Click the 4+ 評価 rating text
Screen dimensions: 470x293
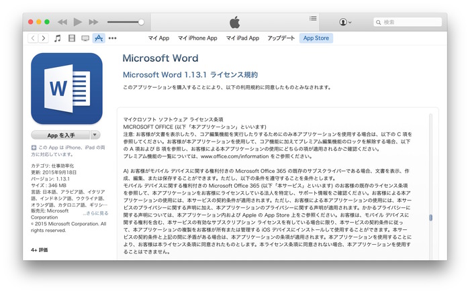[x=39, y=250]
